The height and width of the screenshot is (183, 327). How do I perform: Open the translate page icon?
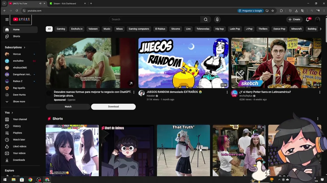[x=303, y=11]
